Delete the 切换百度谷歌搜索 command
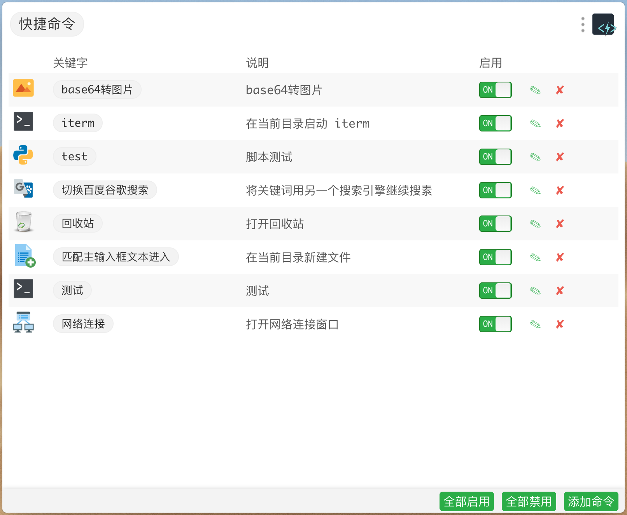Screen dimensions: 627x515 (x=560, y=191)
